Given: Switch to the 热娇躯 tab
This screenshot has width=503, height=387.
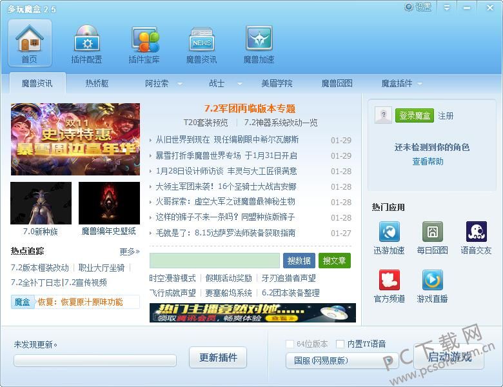Looking at the screenshot, I should pos(97,84).
